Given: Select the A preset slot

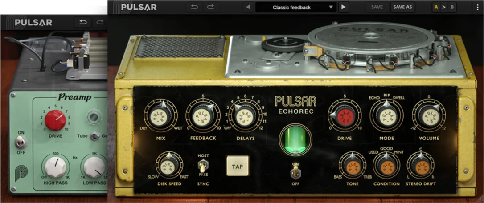Looking at the screenshot, I should pos(436,7).
